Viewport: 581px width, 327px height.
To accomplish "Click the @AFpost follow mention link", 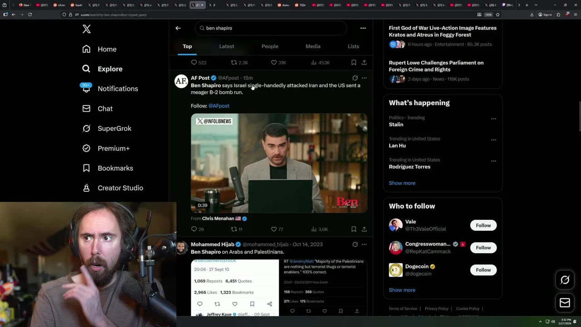I will click(219, 106).
